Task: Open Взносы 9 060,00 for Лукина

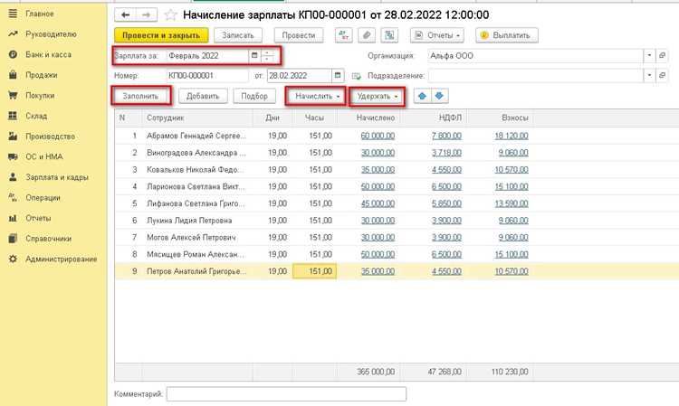Action: [x=513, y=220]
